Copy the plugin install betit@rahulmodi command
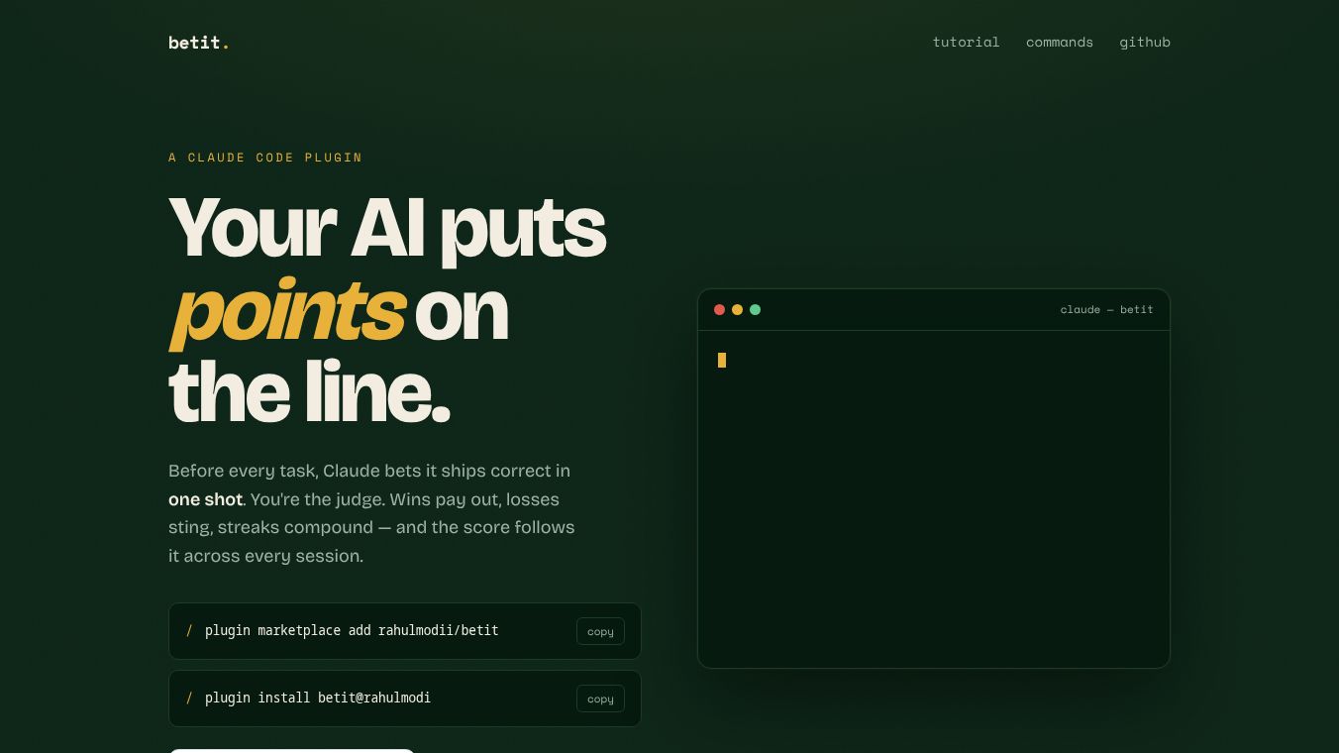The image size is (1339, 753). (600, 699)
